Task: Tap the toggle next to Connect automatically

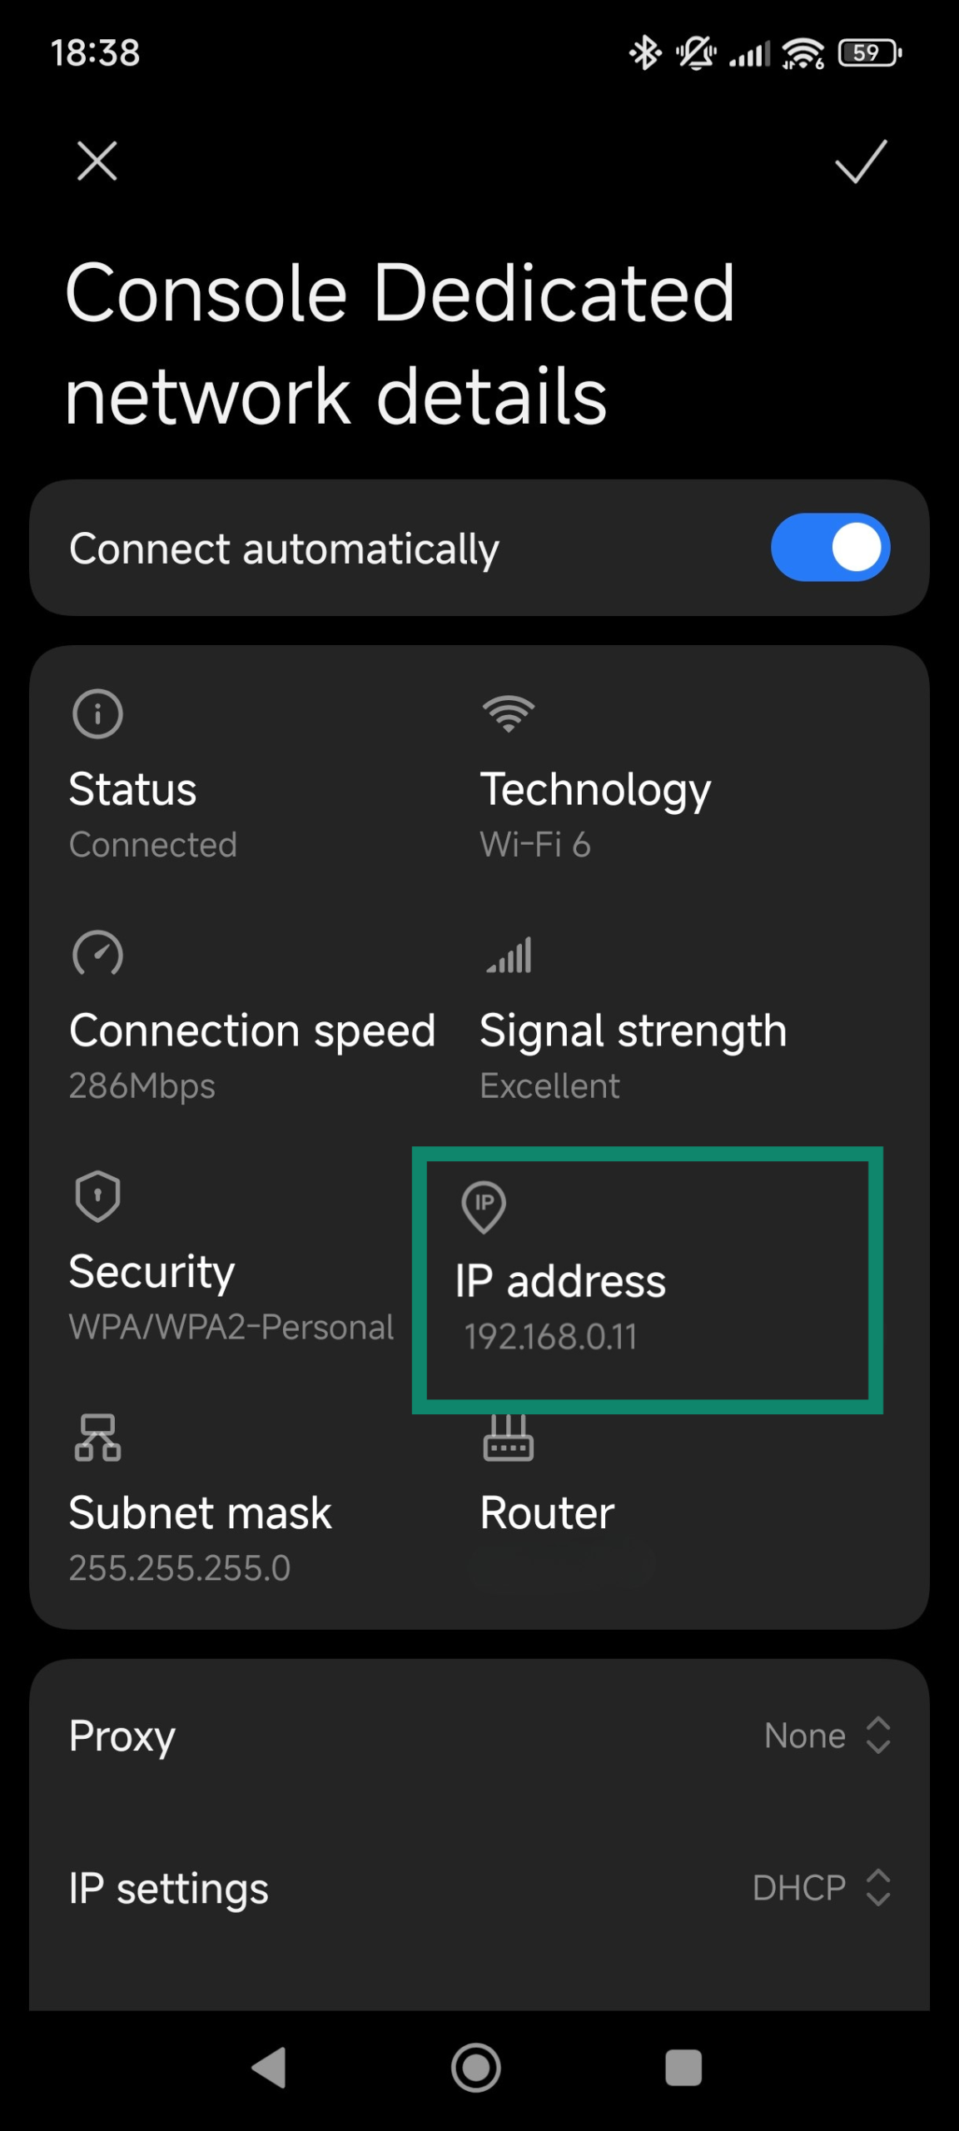Action: click(829, 547)
